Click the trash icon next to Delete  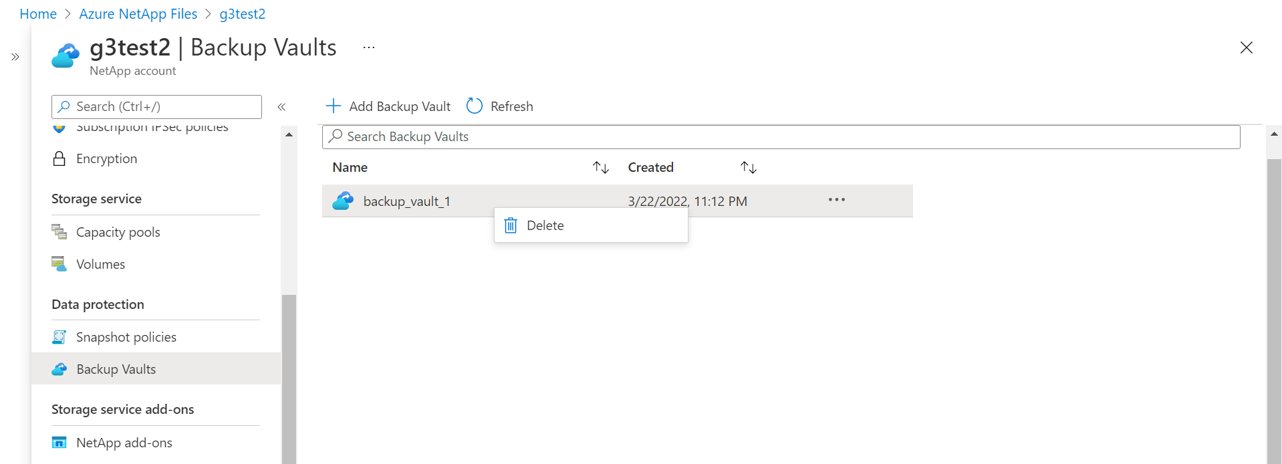pos(511,225)
